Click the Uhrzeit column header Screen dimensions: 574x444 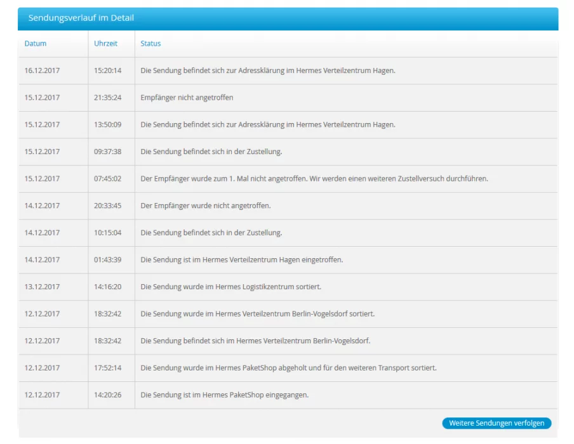105,44
